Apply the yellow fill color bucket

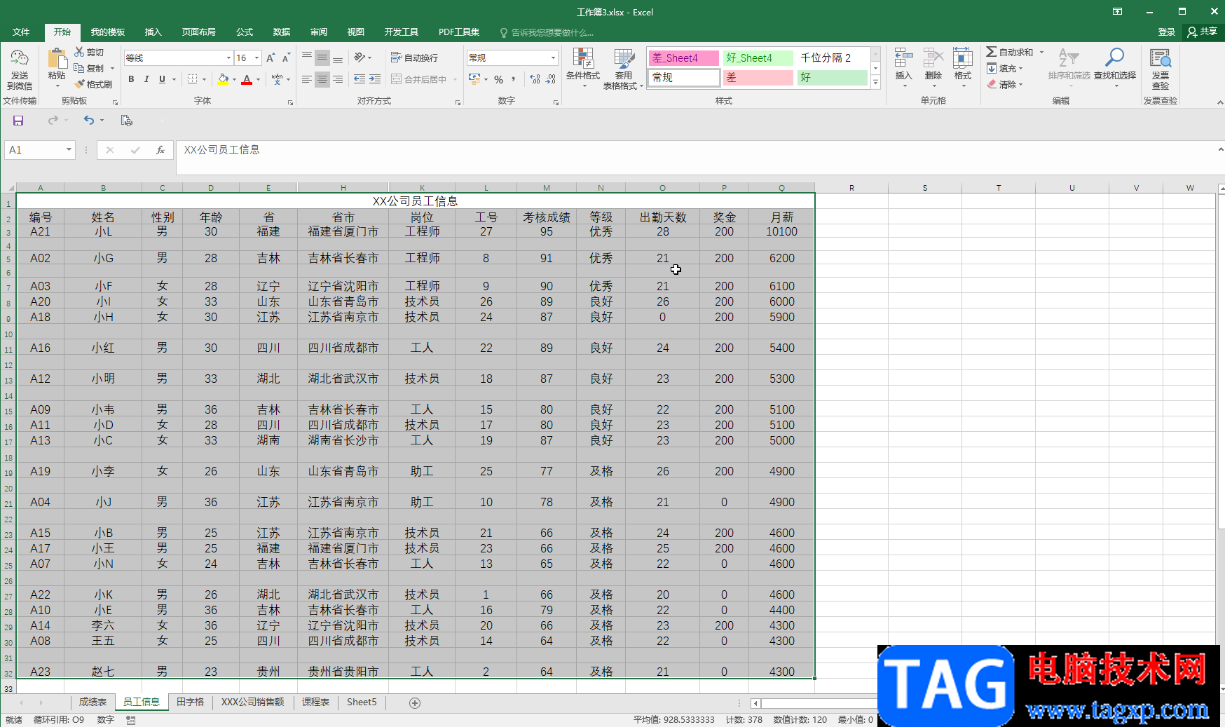coord(223,79)
